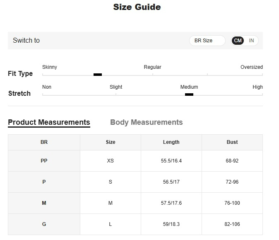Click the Regular fit label
Viewport: 279px width, 240px height.
[x=152, y=67]
